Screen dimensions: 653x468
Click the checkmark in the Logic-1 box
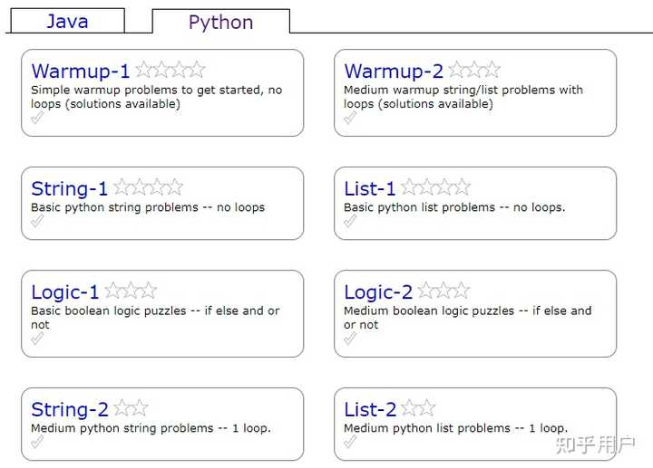[37, 339]
